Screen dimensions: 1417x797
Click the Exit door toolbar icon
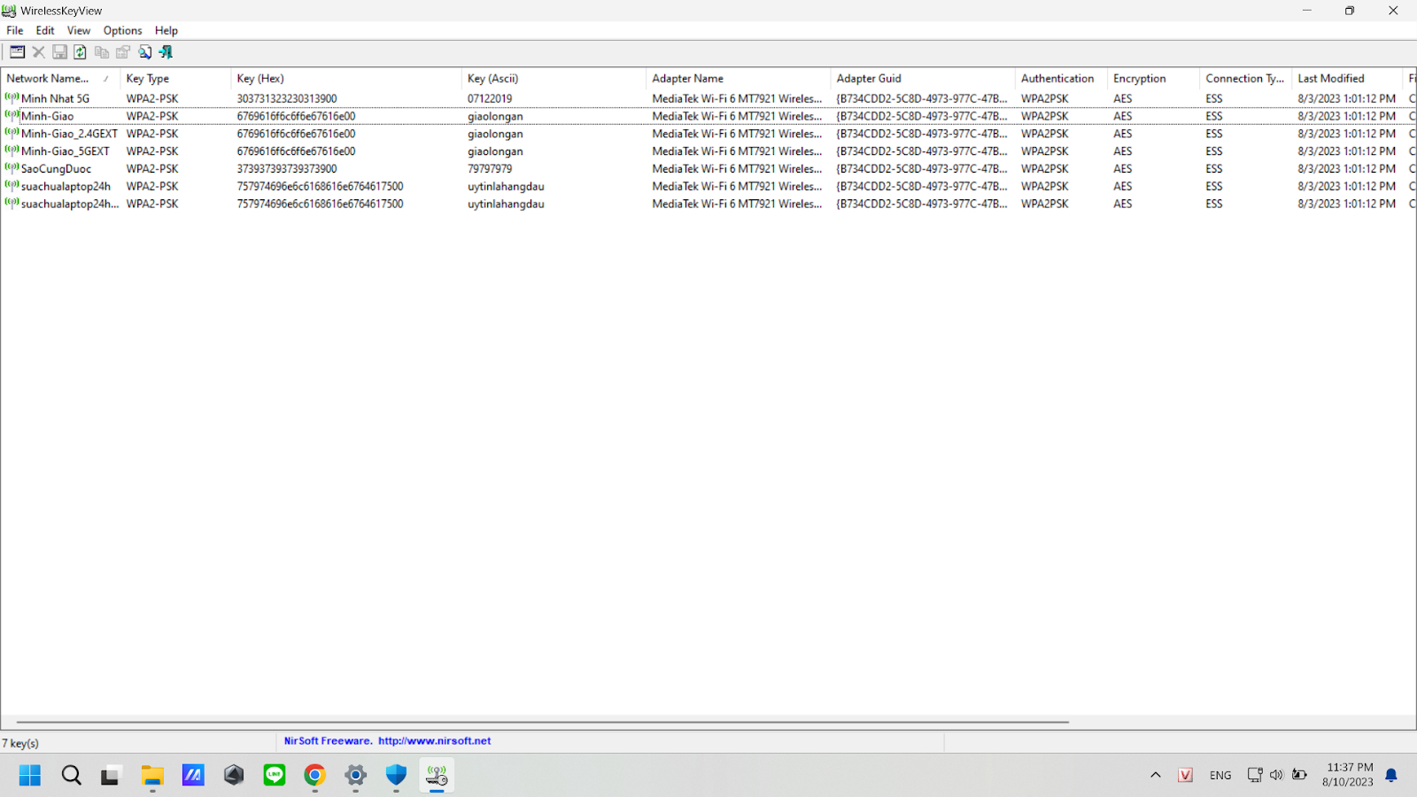166,52
